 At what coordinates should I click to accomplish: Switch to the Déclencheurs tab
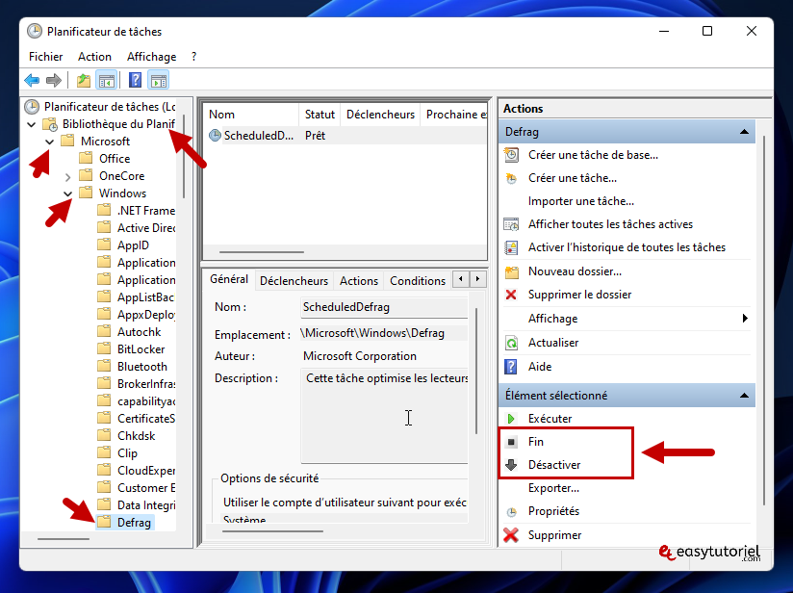pos(294,281)
